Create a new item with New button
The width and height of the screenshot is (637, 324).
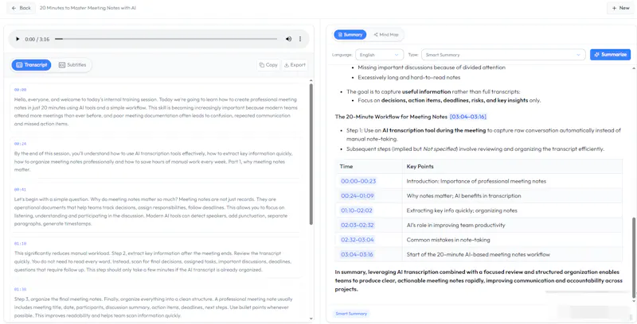pos(620,8)
